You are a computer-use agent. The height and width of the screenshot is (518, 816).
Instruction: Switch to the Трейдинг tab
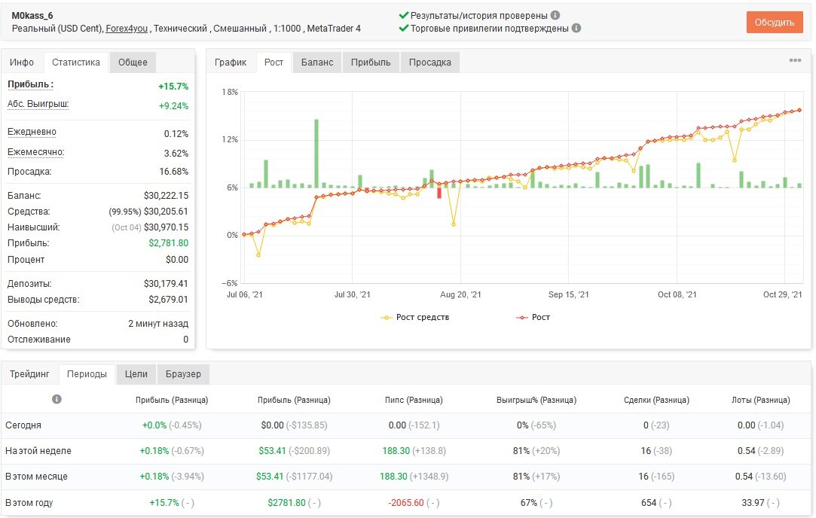coord(29,374)
